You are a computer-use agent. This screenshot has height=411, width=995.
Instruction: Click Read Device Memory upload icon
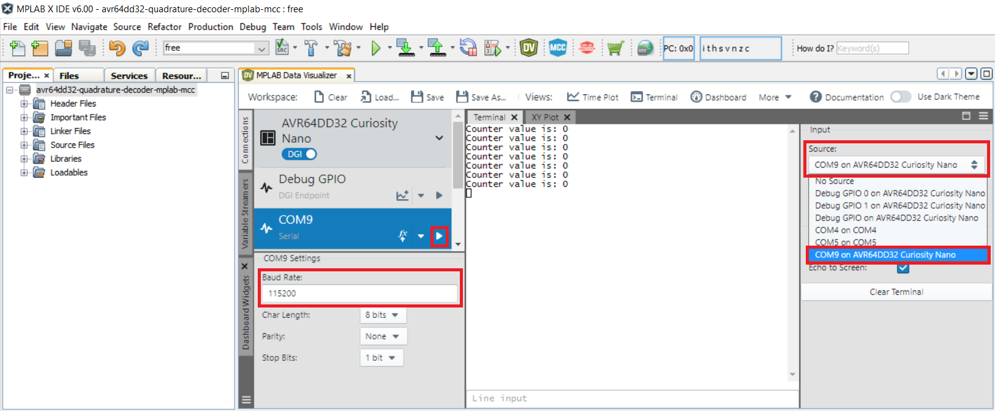(437, 47)
